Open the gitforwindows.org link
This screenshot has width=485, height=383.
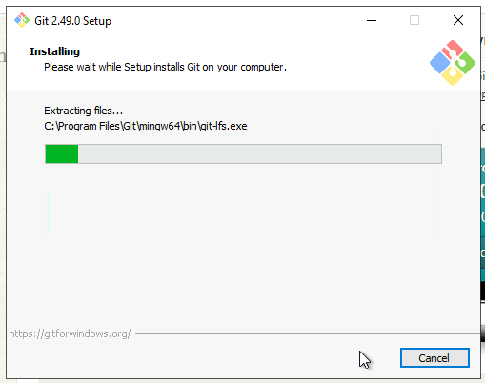pos(70,333)
